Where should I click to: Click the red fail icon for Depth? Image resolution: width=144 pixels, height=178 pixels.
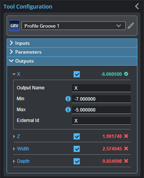tap(126, 161)
